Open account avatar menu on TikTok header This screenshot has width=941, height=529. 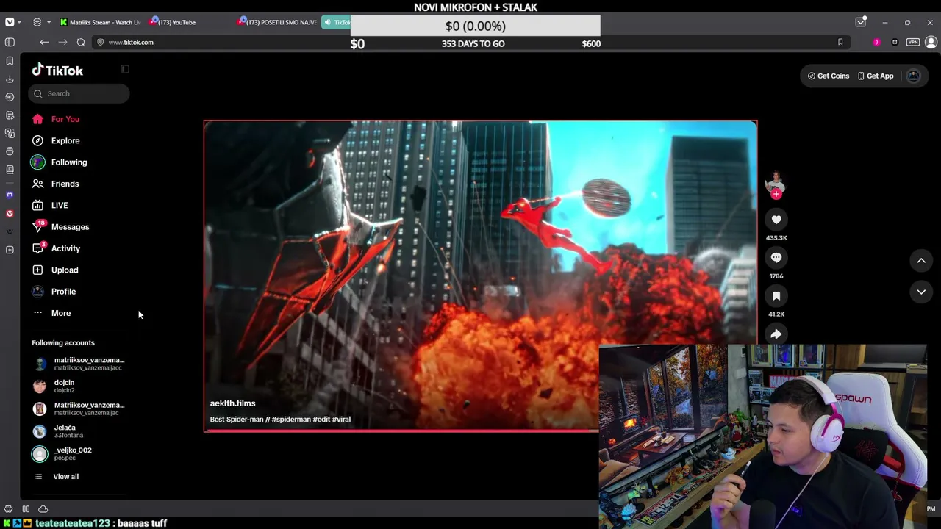click(x=914, y=76)
